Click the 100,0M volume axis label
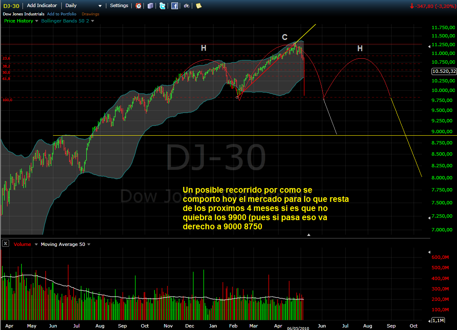 pos(440,310)
